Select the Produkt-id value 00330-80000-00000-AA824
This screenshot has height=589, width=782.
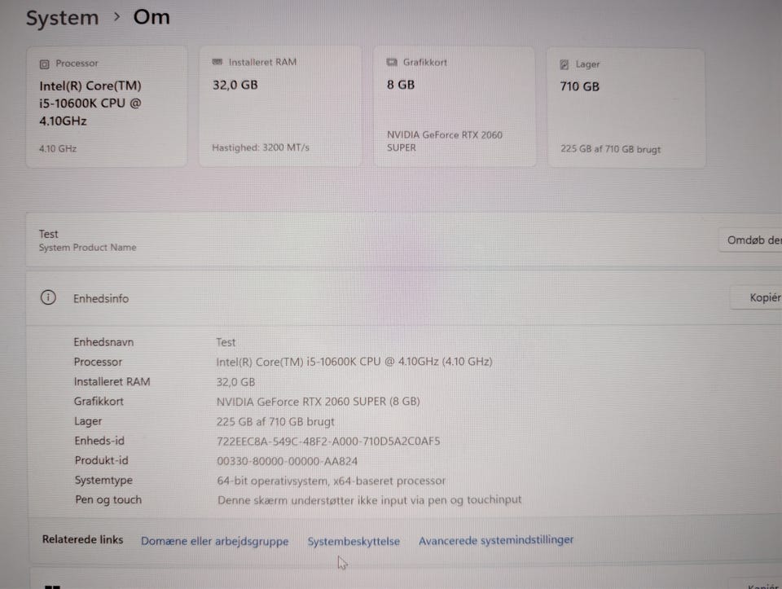(287, 461)
